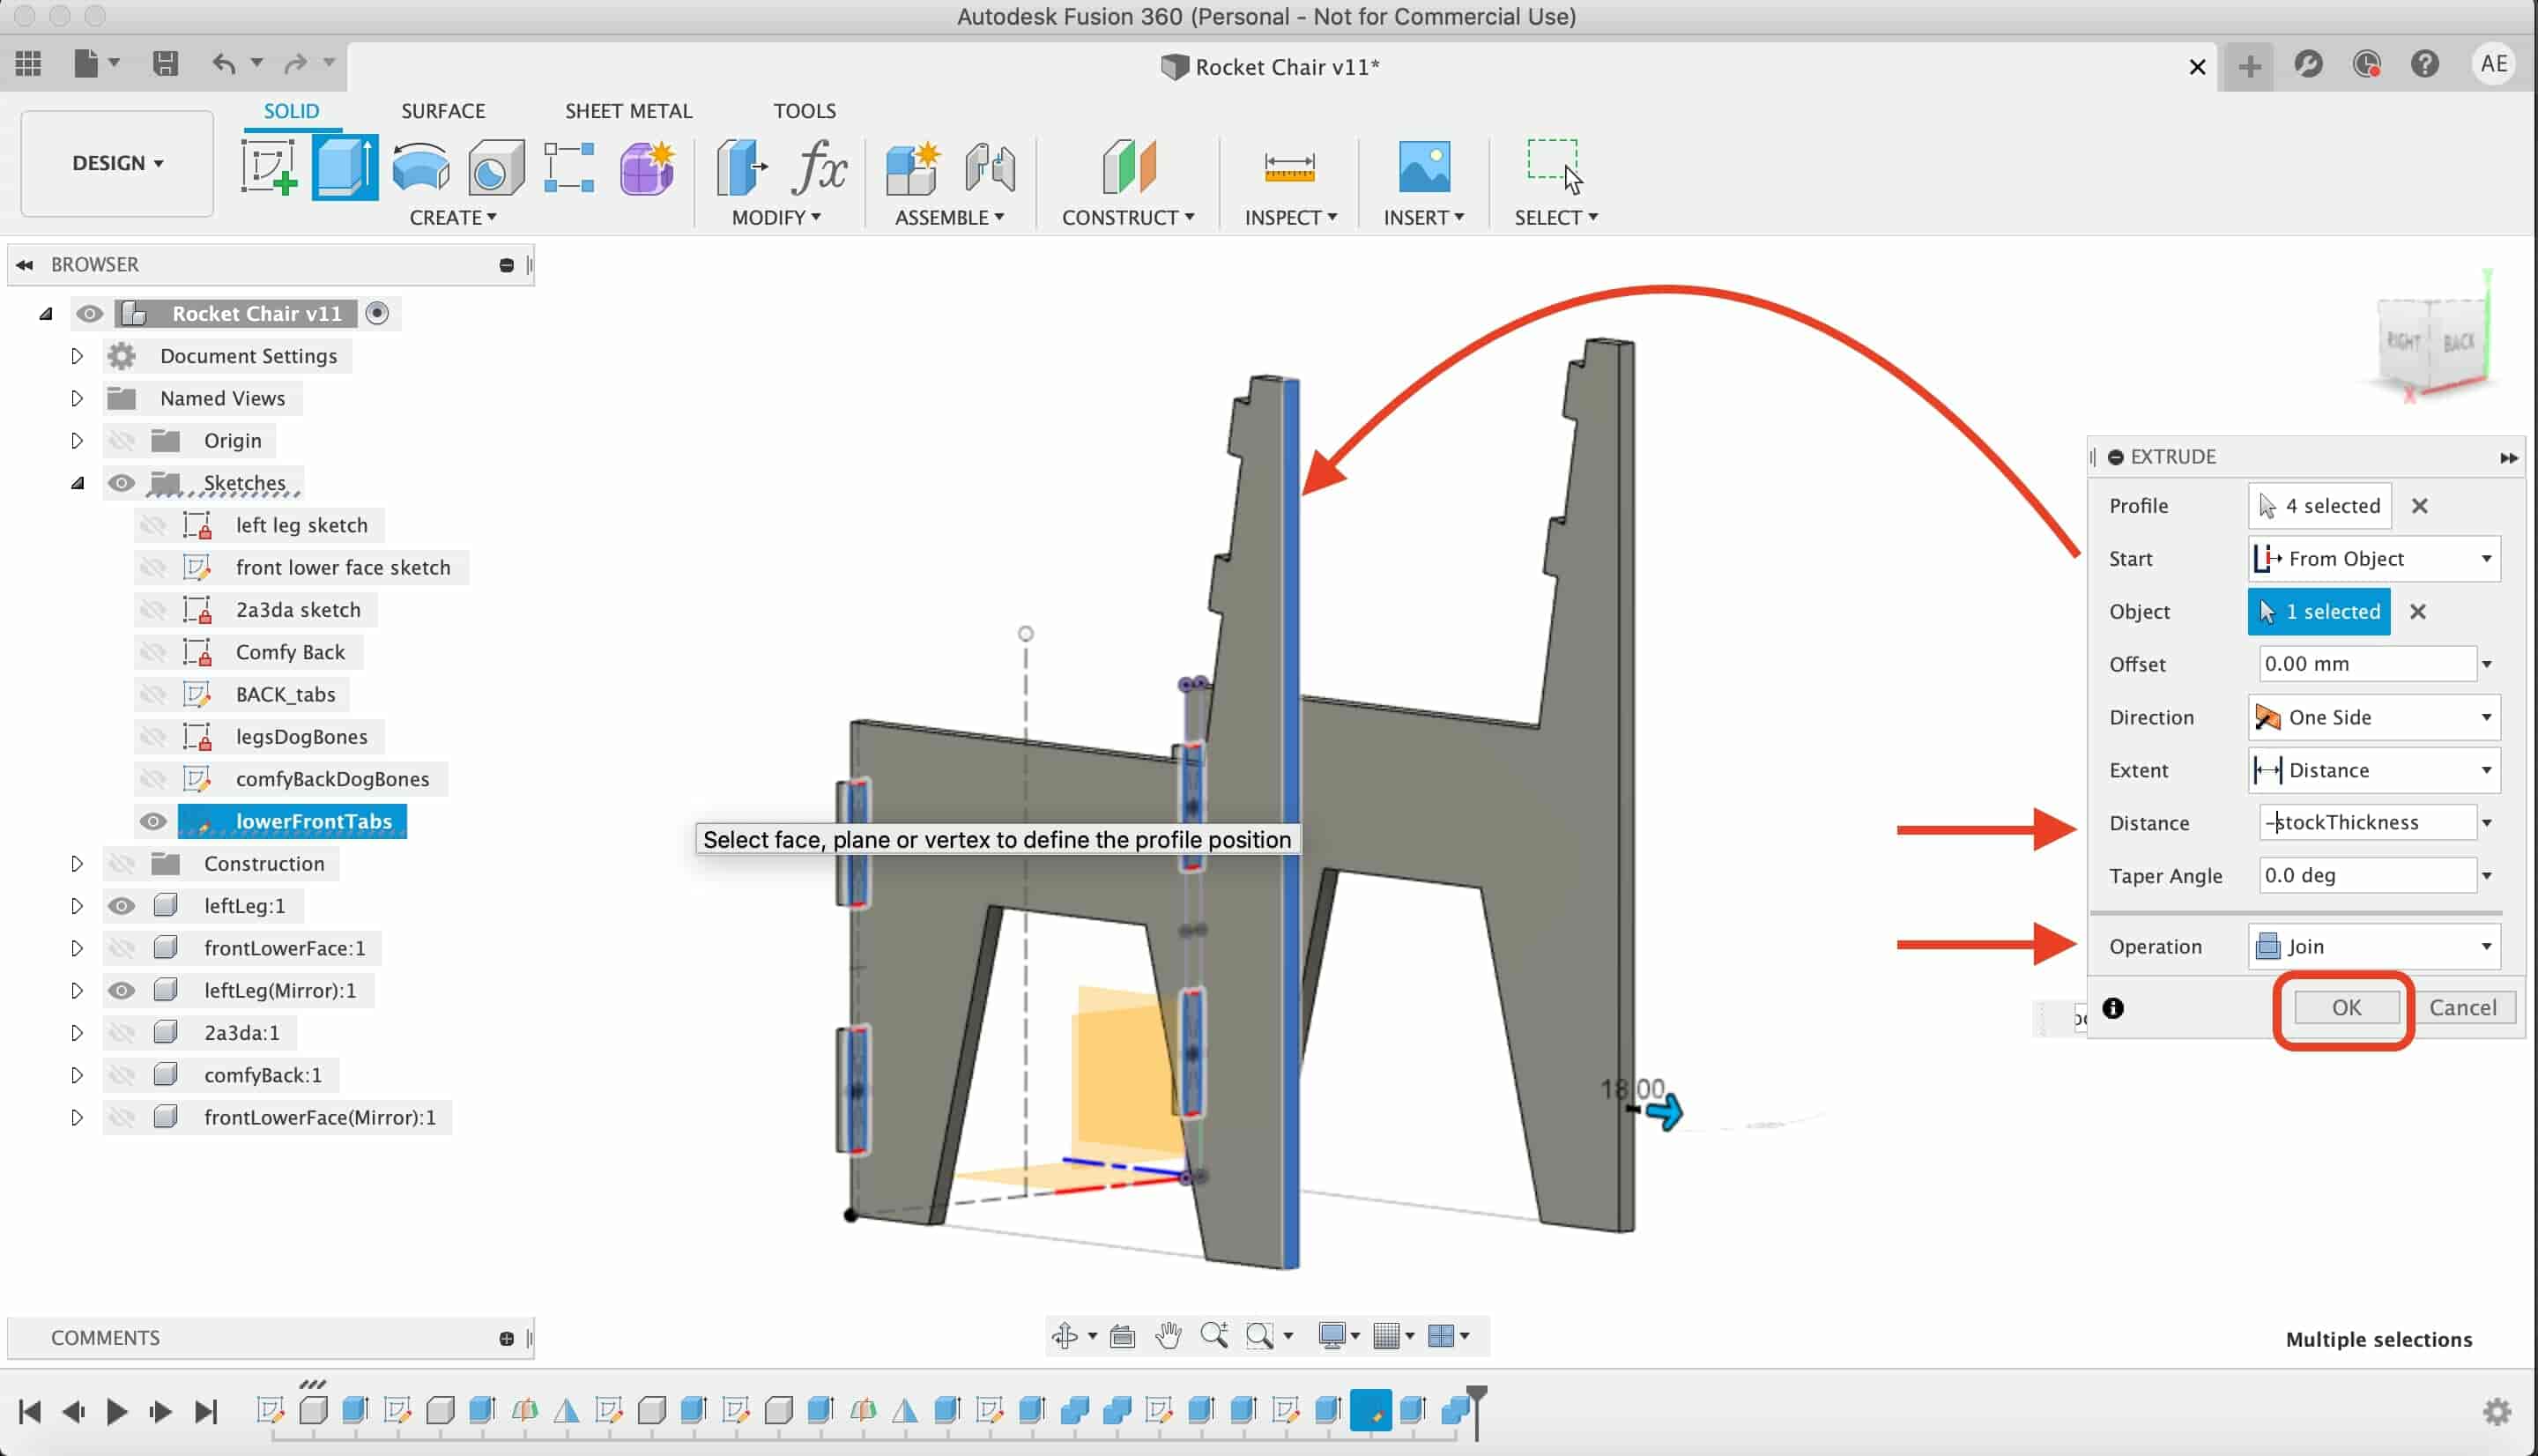Click the Object 1 selected button
Screen dimensions: 2538x1456
[x=2319, y=611]
